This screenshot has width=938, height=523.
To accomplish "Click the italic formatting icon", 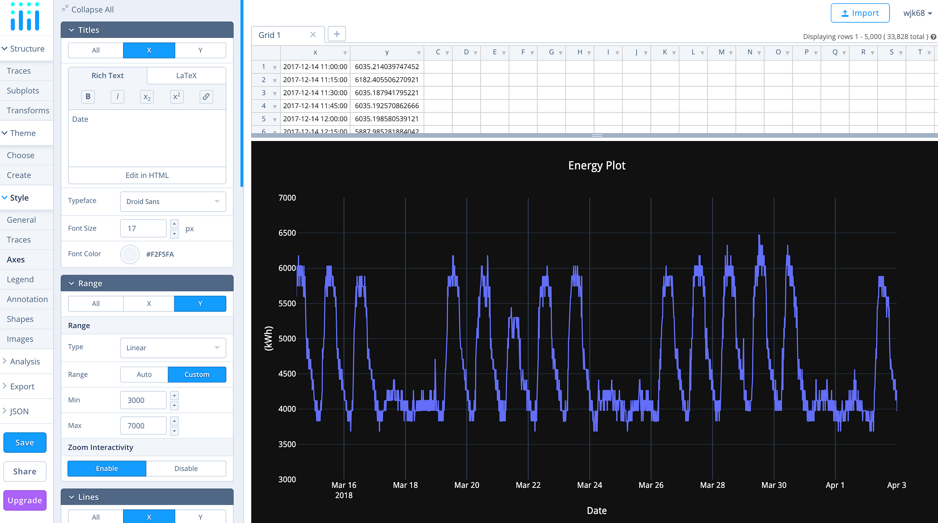I will (x=117, y=97).
